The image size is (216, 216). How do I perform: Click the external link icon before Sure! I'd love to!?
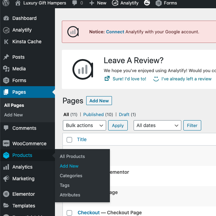pos(107,78)
